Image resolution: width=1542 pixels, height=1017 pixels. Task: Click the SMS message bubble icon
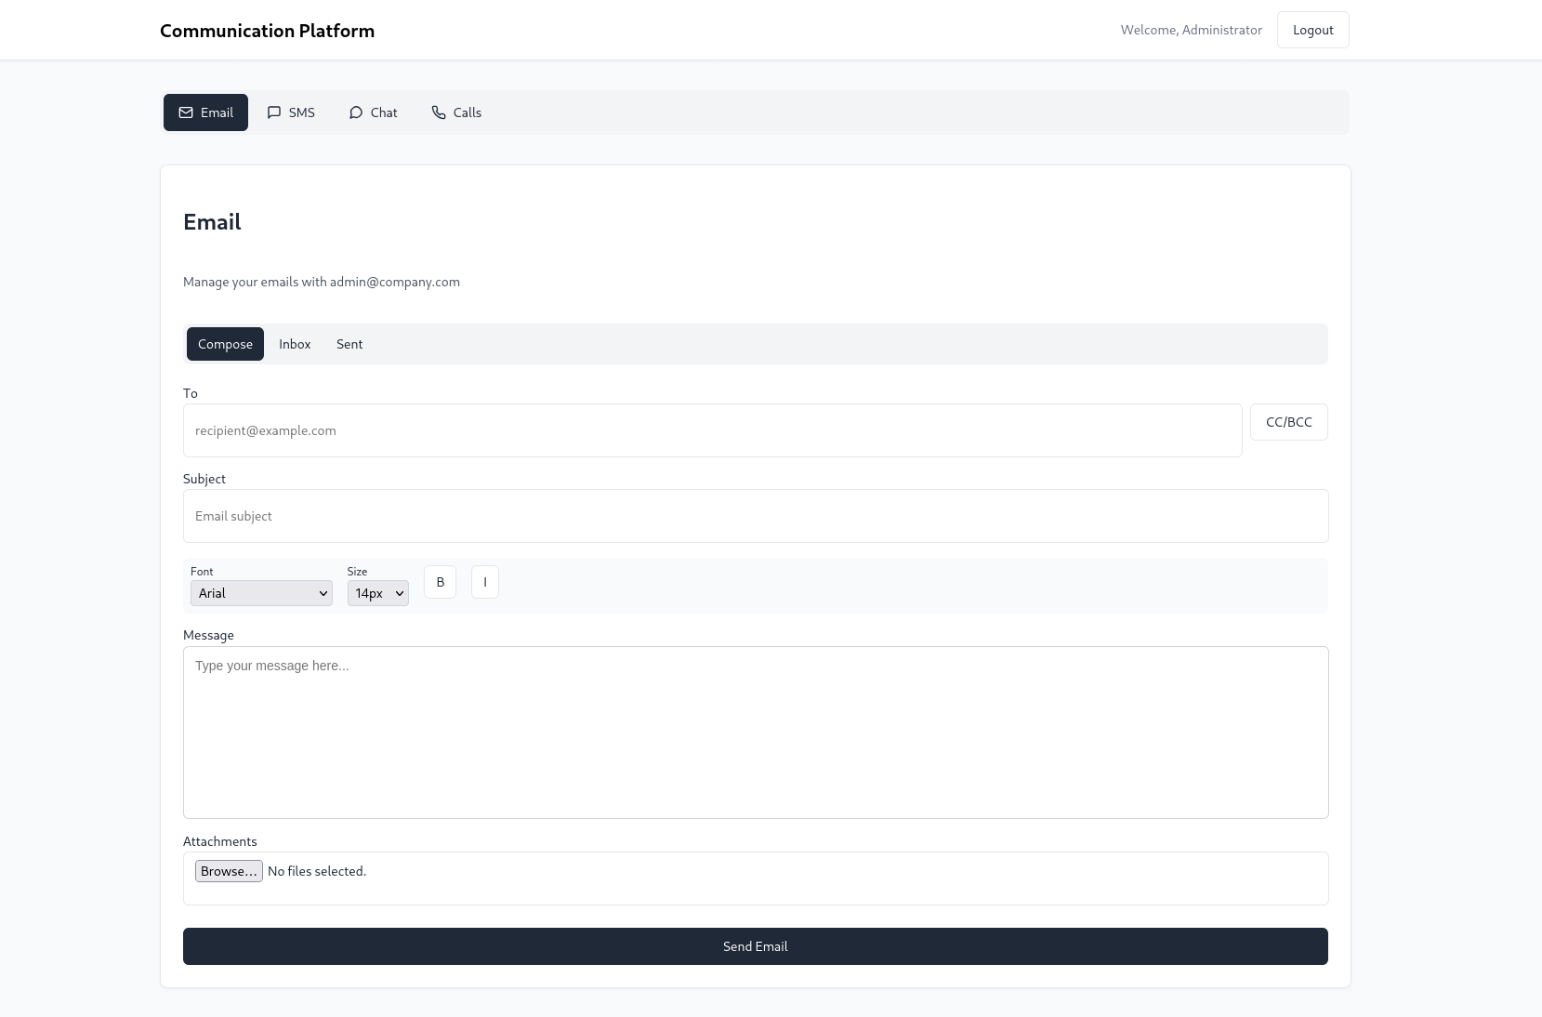point(274,112)
